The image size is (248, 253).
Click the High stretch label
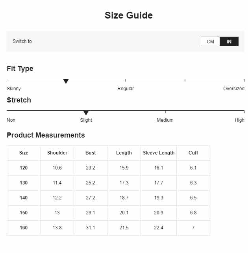pyautogui.click(x=239, y=120)
